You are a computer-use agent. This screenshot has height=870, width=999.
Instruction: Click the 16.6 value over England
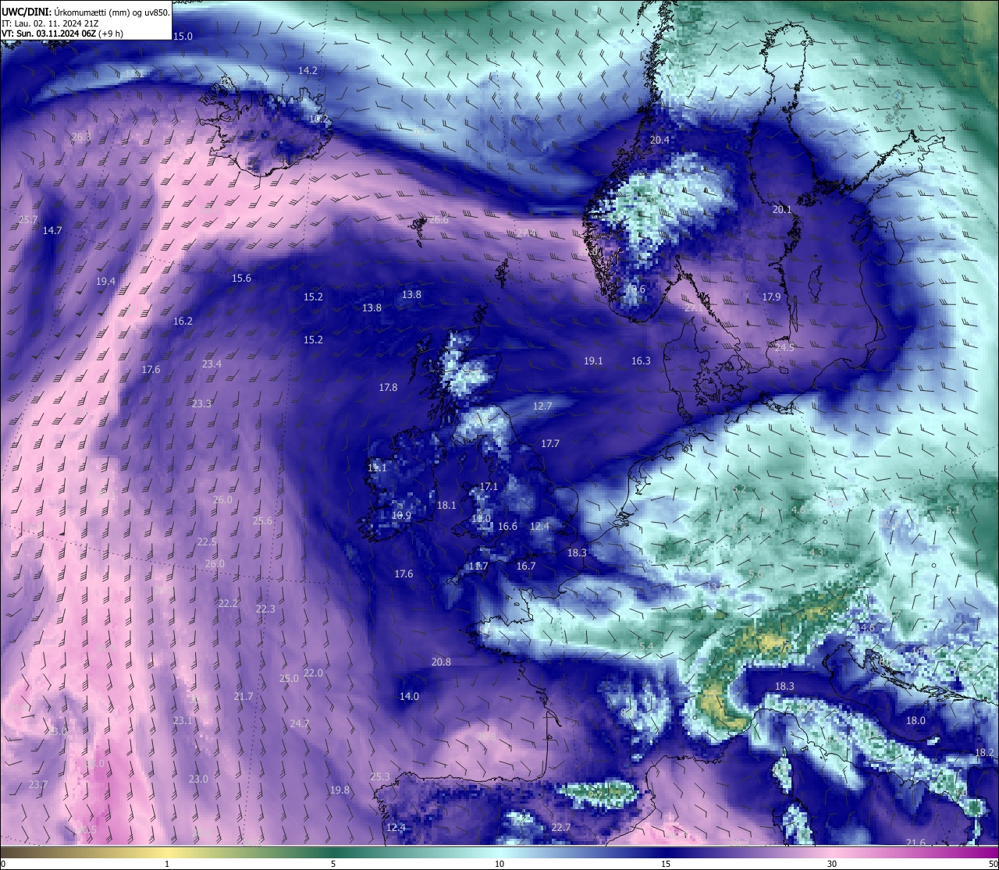[x=507, y=526]
